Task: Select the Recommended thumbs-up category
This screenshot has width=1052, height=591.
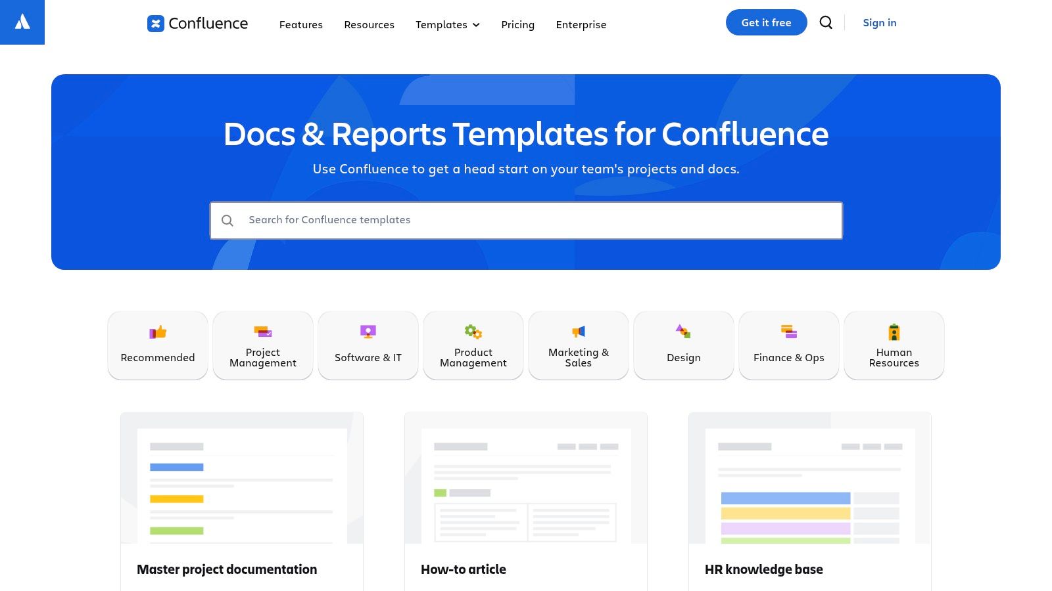Action: click(x=158, y=345)
